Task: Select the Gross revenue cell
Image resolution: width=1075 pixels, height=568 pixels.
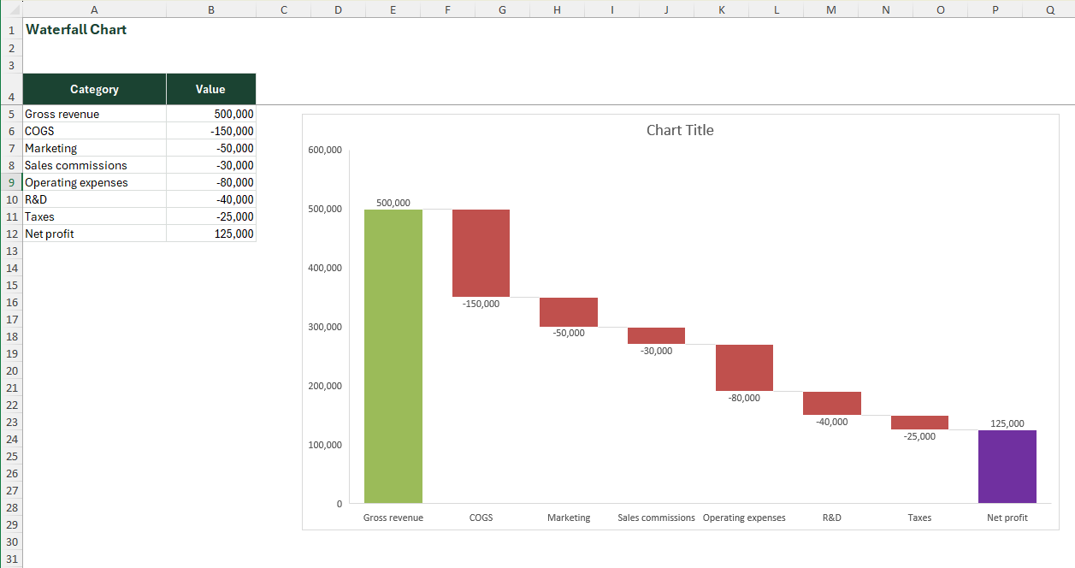Action: tap(94, 114)
